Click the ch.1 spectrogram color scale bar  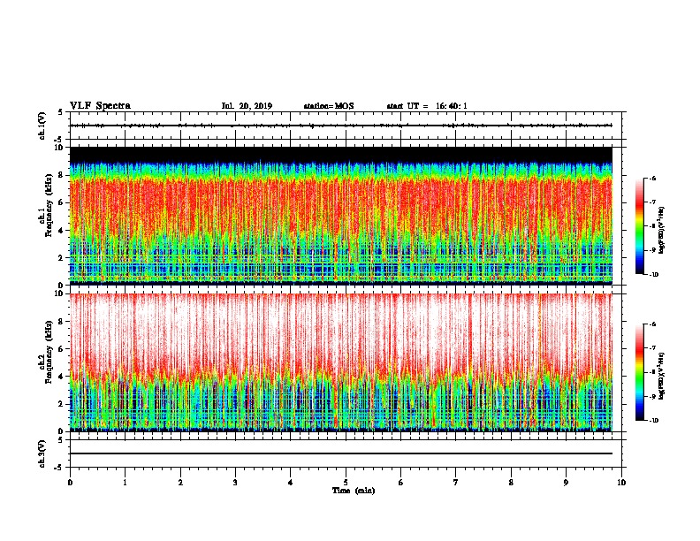639,226
